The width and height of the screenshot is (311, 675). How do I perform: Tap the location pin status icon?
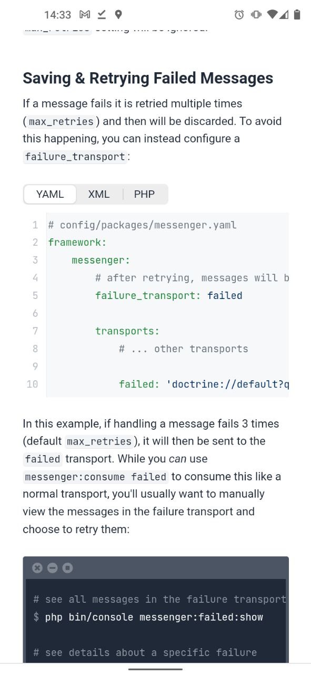pos(118,14)
